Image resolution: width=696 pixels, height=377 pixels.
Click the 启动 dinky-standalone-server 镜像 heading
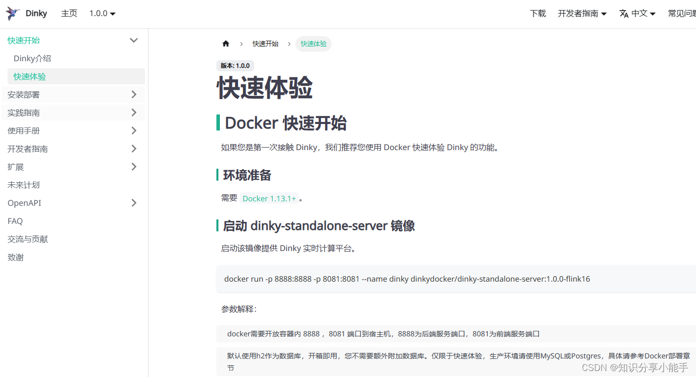pyautogui.click(x=319, y=225)
